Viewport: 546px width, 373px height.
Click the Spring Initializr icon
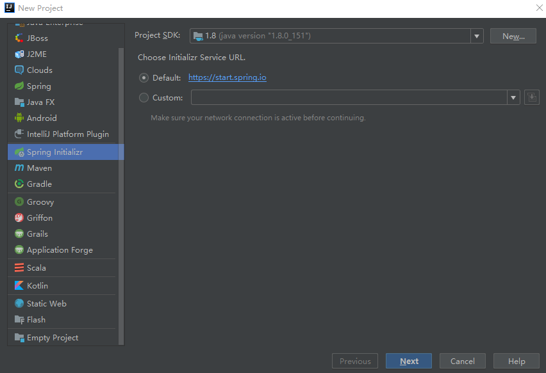pos(19,152)
